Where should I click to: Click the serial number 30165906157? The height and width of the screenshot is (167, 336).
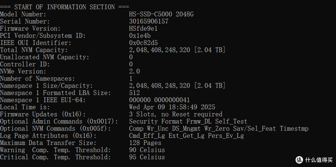(x=149, y=21)
